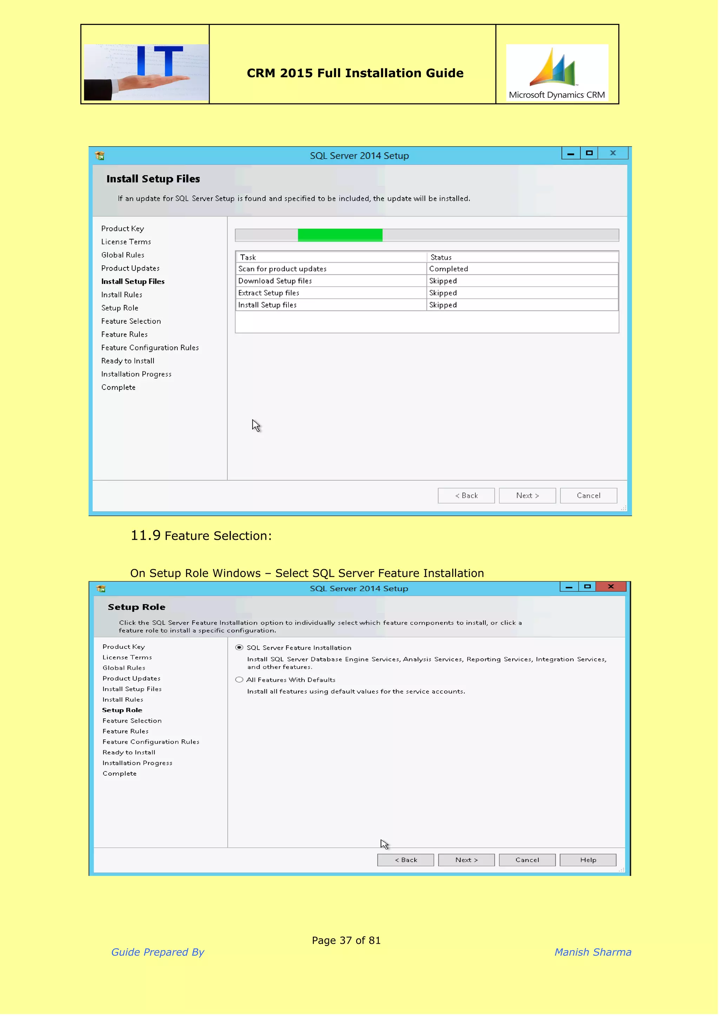Click Feature Configuration Rules in Install Setup Files window
719x1016 pixels.
point(150,348)
